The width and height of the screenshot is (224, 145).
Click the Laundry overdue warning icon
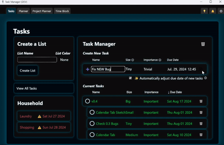(40, 117)
